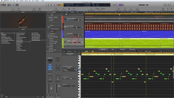Open the Time Quantize 1/16 Note pop-up in Piano Roll
Screen dimensions: 174x98
(69, 68)
